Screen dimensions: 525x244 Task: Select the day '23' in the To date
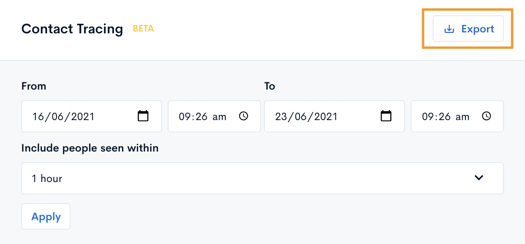tap(281, 116)
